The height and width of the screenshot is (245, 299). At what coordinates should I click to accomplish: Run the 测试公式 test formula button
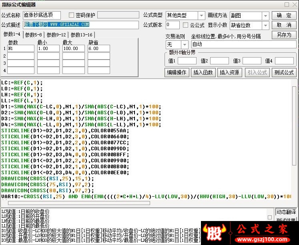pos(284,72)
